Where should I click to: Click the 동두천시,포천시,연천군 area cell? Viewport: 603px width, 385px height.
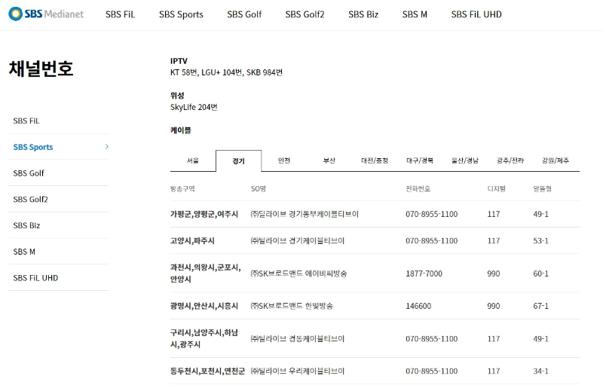[208, 371]
